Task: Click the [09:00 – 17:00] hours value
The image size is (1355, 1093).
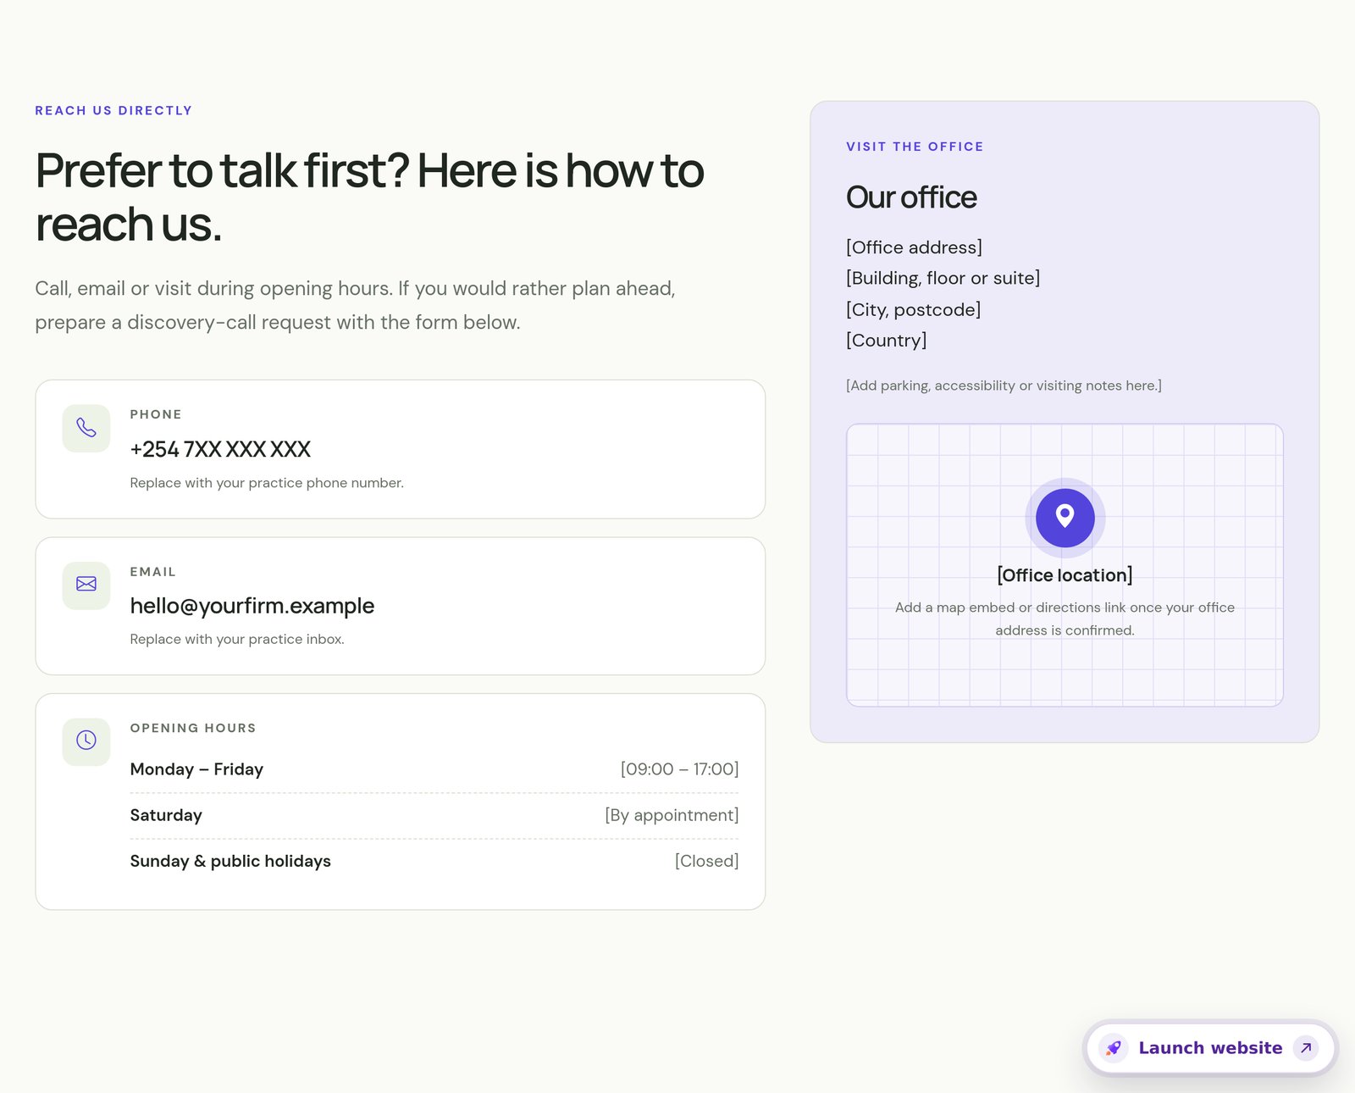Action: tap(679, 769)
